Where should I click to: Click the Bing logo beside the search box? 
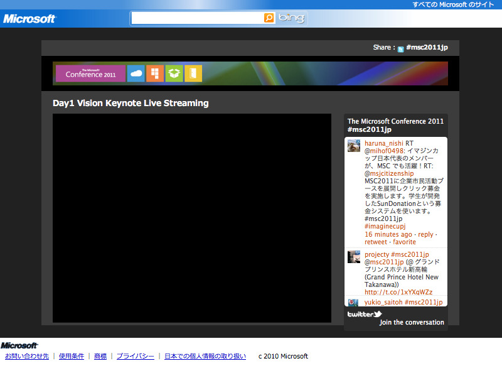[x=291, y=18]
